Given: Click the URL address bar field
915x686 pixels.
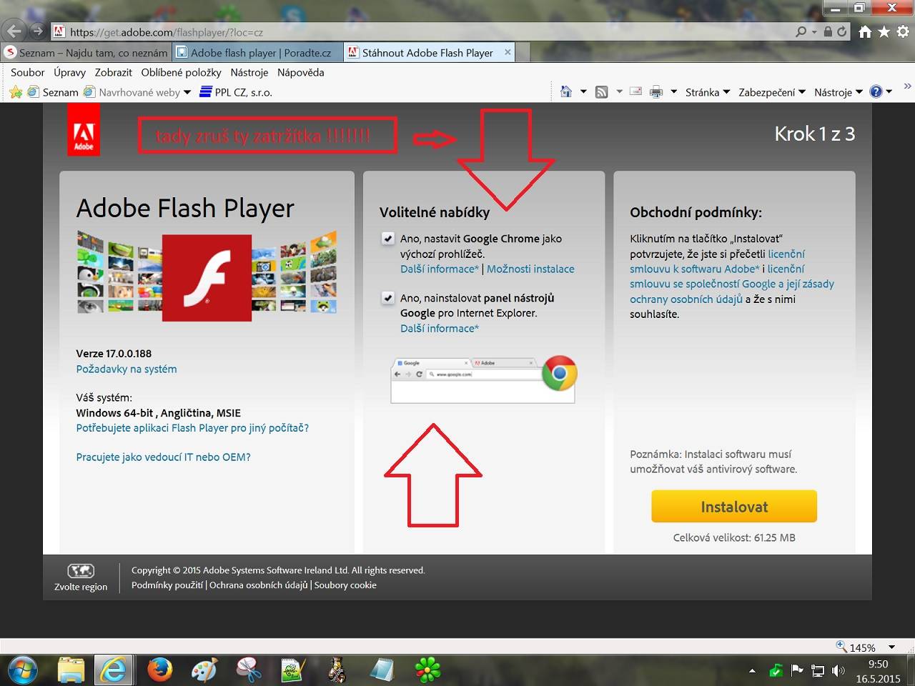Looking at the screenshot, I should [422, 31].
